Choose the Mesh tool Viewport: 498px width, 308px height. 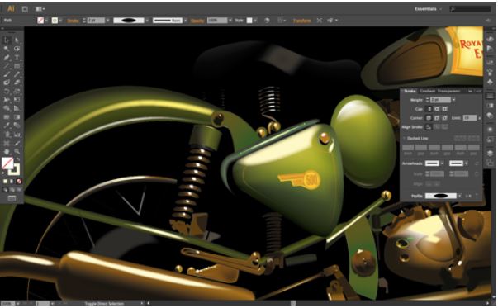coord(6,117)
